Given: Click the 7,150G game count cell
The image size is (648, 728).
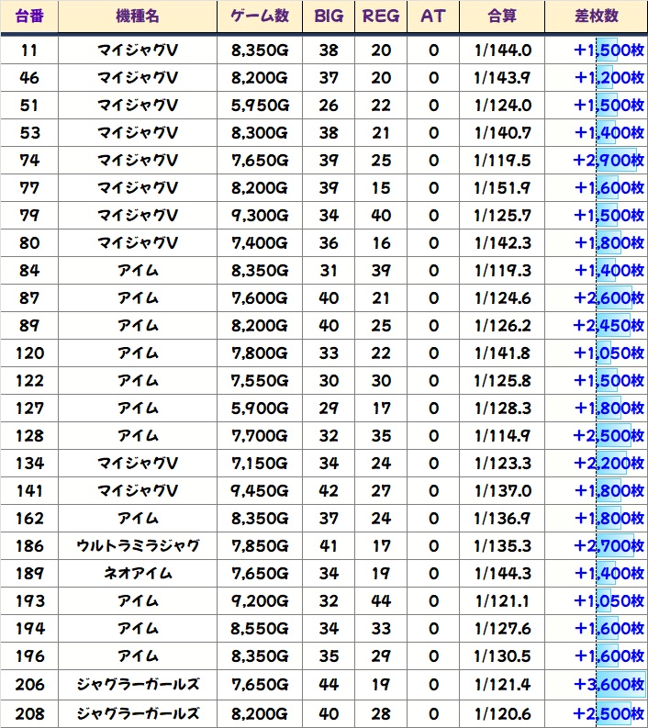Looking at the screenshot, I should pos(260,464).
